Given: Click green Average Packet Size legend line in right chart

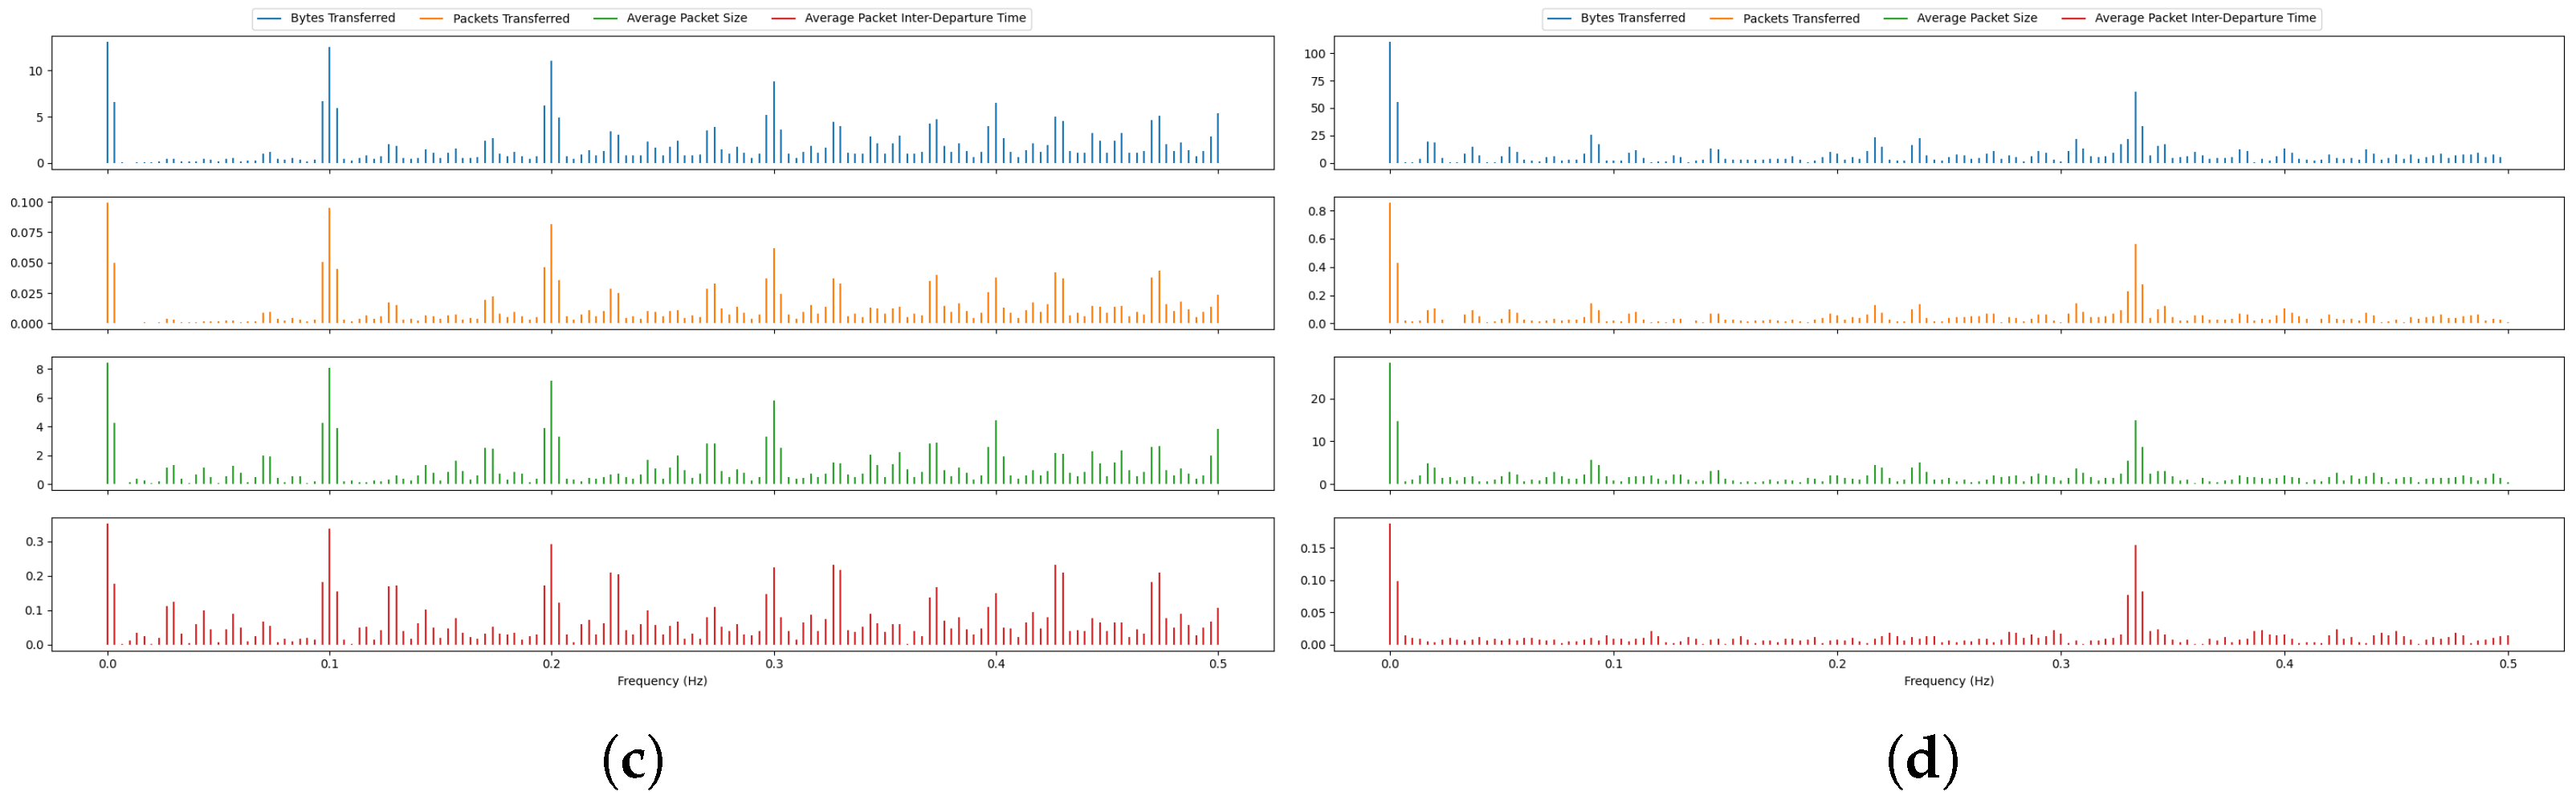Looking at the screenshot, I should point(1895,18).
